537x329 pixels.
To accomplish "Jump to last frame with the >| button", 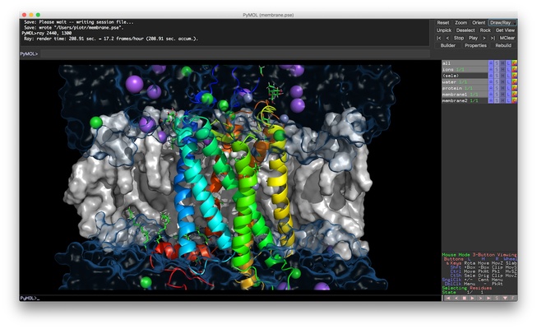I will (x=493, y=38).
